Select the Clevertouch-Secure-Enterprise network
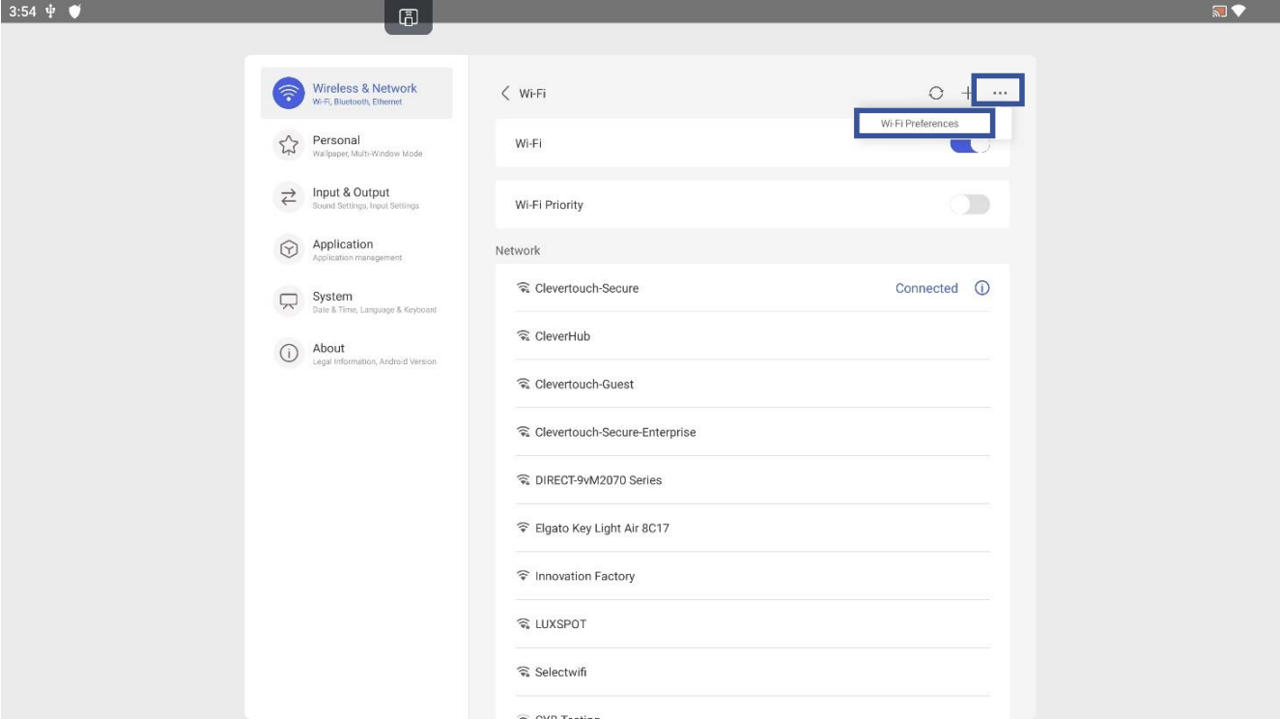Screen dimensions: 1280x719 753,432
